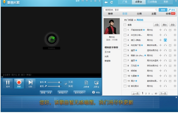Viewport: 178px width, 114px height.
Task: Start recording with the red 录歌 button
Action: [19, 84]
